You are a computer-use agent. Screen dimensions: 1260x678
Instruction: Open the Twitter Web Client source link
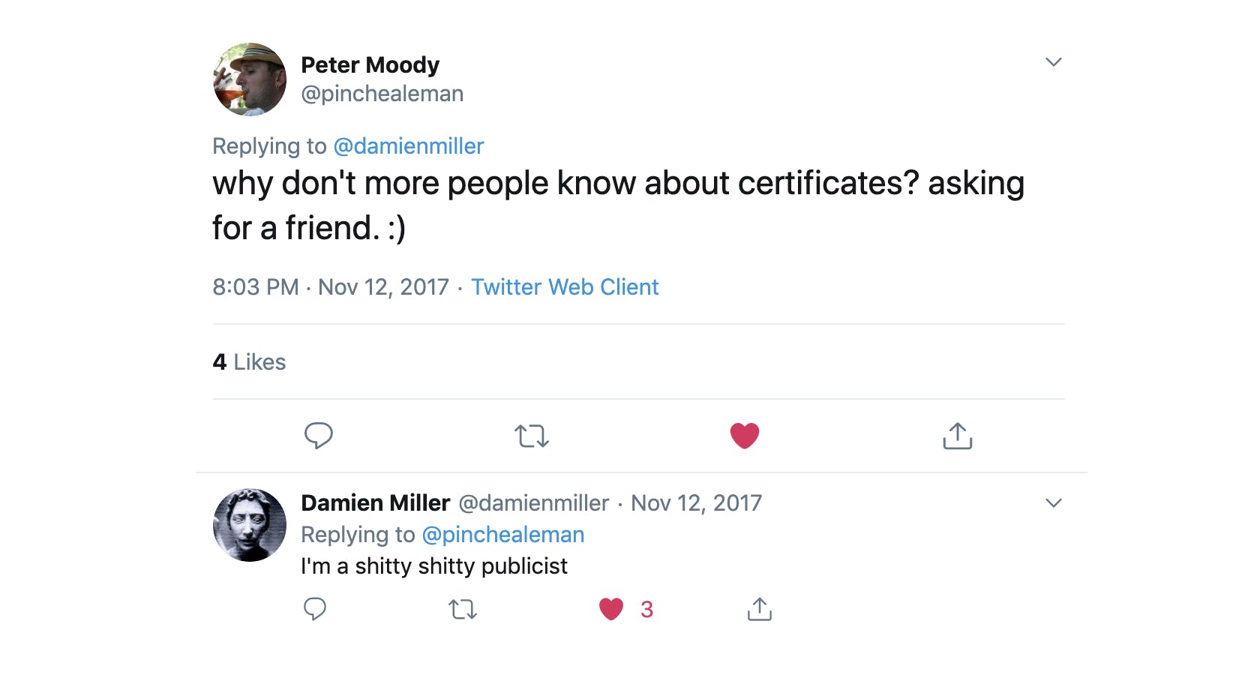click(565, 287)
